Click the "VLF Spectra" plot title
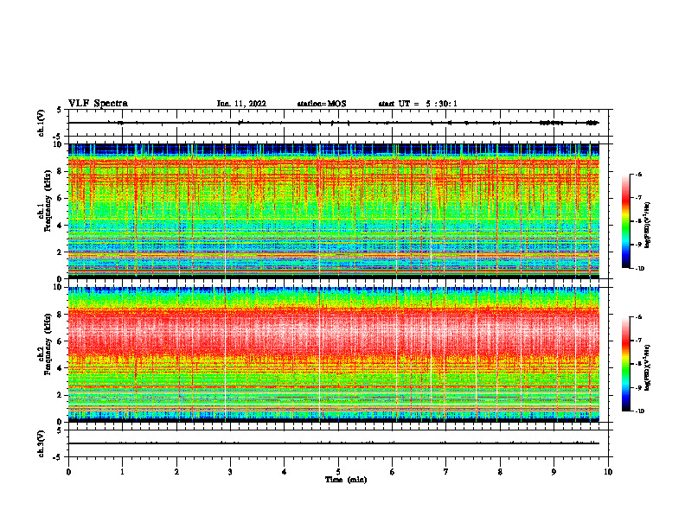685x529 pixels. [98, 104]
